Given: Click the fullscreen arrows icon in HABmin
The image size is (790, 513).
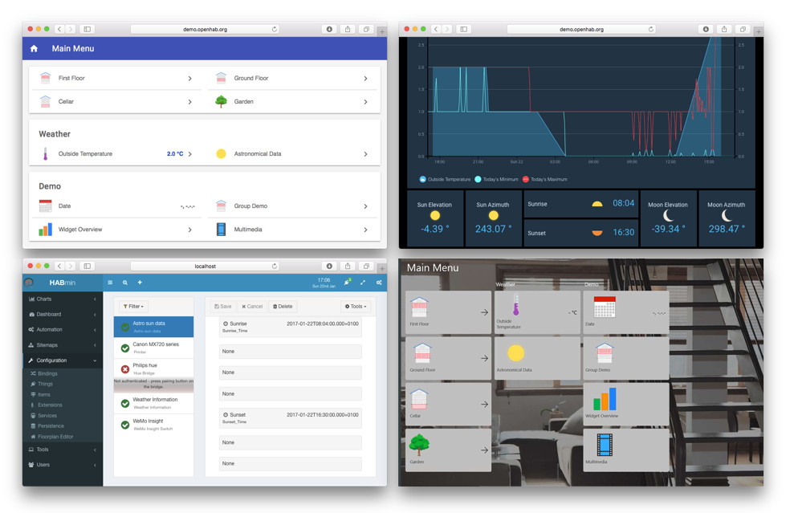Looking at the screenshot, I should pos(363,283).
